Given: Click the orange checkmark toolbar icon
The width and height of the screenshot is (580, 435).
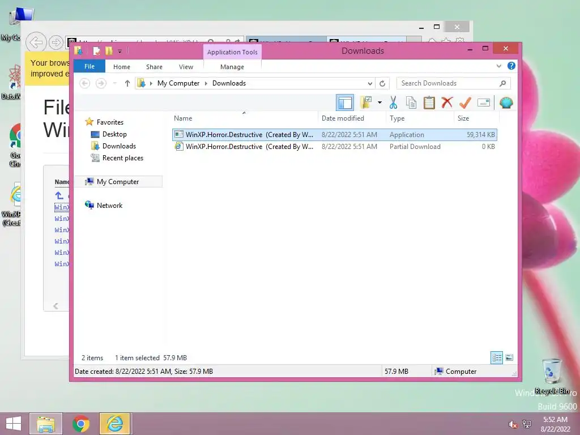Looking at the screenshot, I should click(465, 103).
